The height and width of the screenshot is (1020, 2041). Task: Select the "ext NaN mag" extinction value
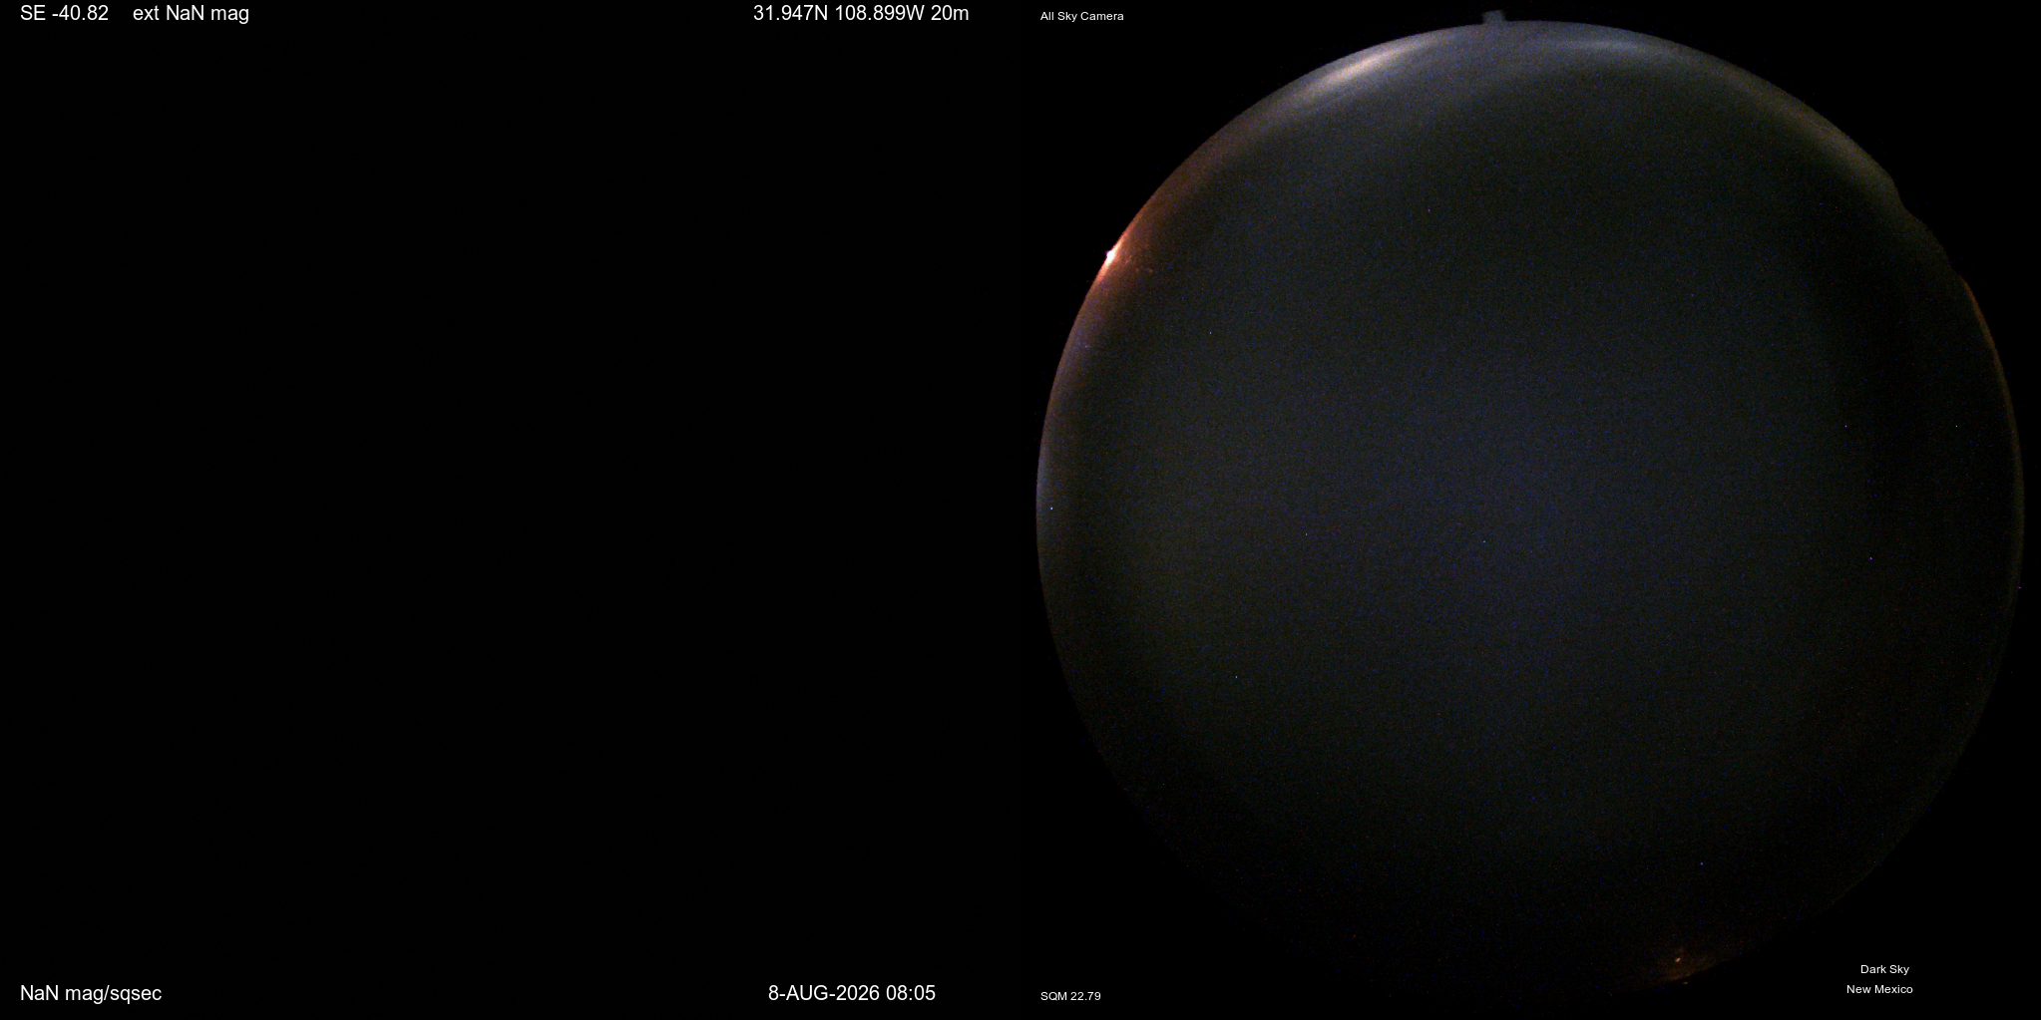(x=191, y=14)
